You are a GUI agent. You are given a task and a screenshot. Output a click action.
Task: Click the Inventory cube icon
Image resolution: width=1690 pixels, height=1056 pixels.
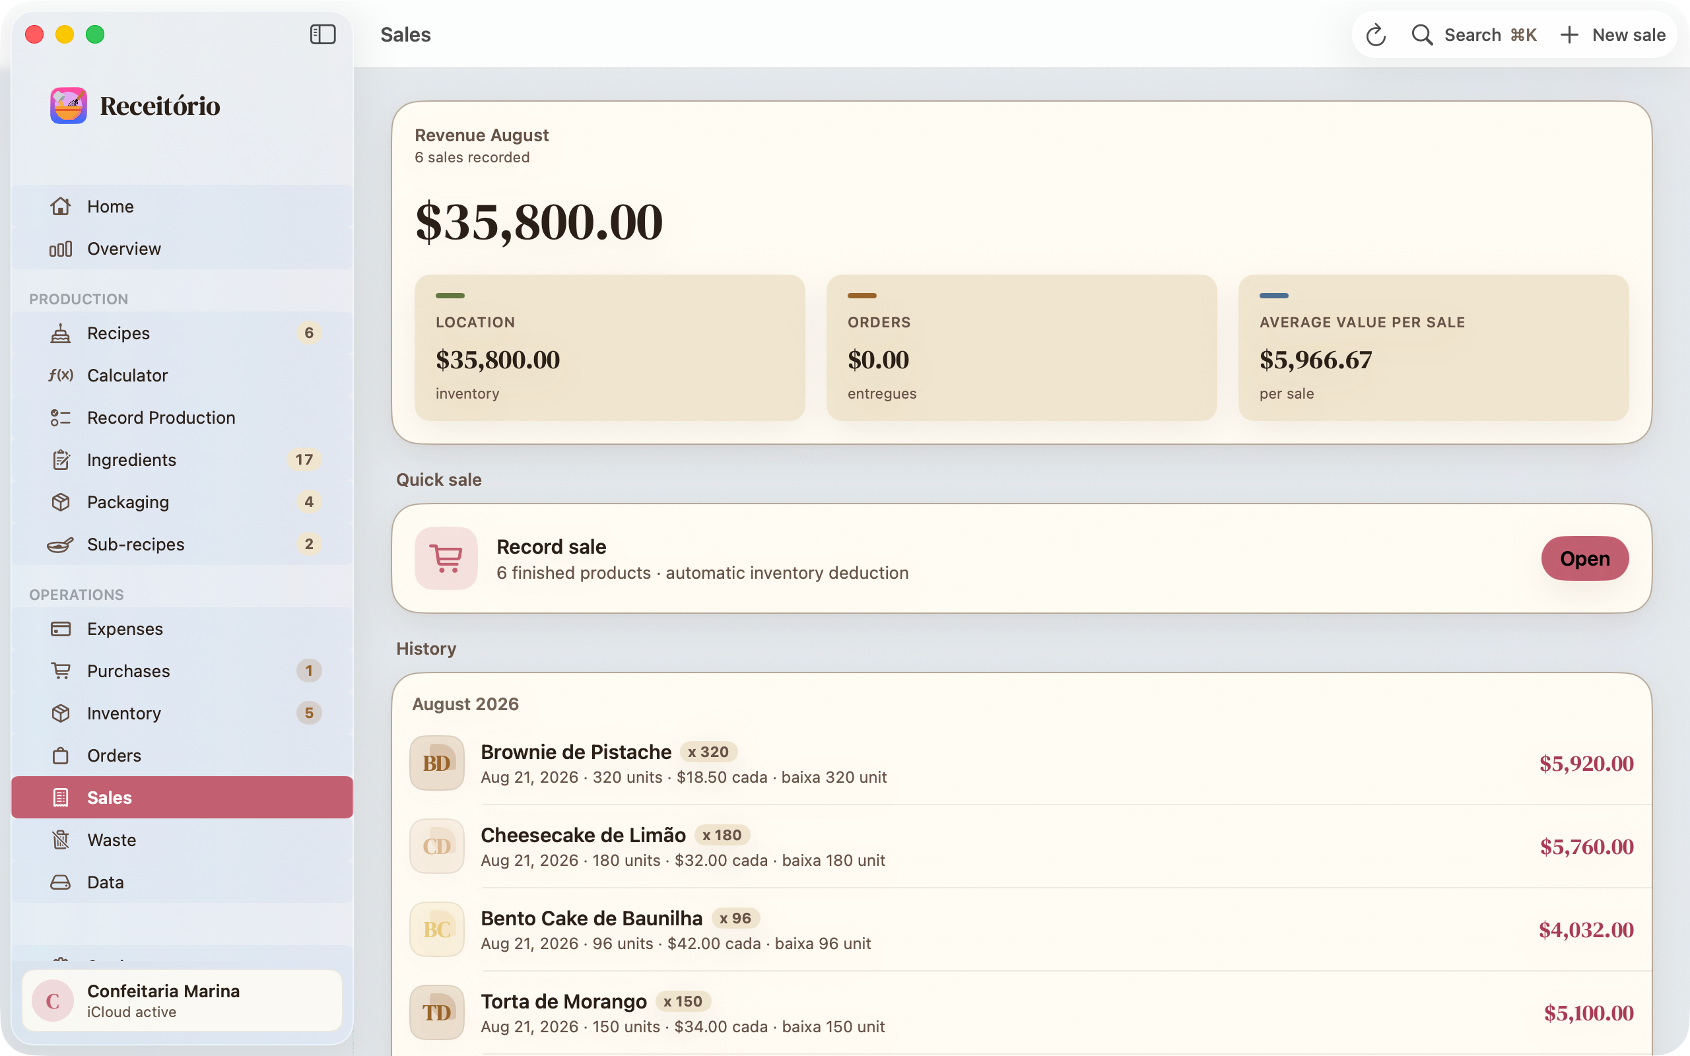(x=61, y=713)
